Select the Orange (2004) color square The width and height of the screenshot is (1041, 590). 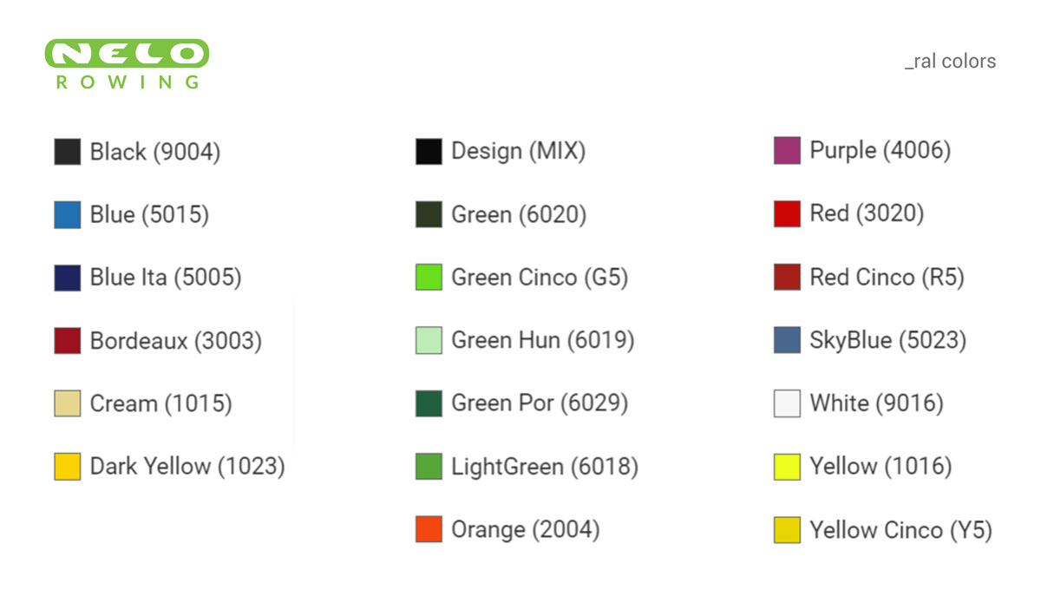[x=429, y=529]
